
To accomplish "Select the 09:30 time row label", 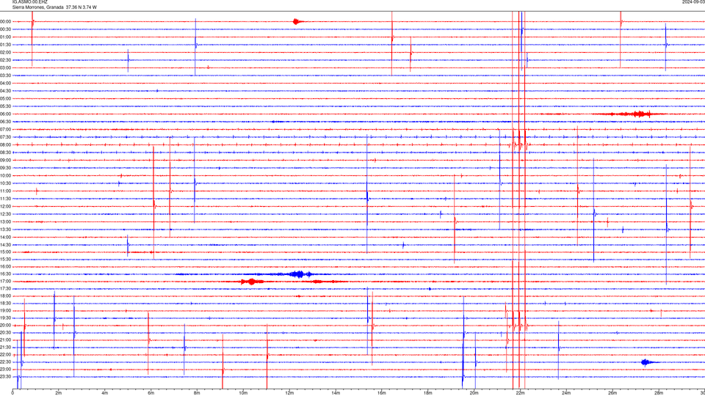I will (x=6, y=168).
